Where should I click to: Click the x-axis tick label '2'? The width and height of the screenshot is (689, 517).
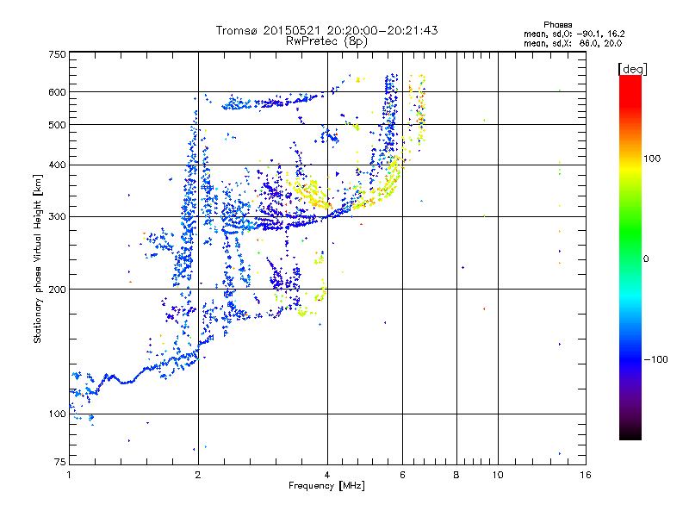click(x=198, y=475)
